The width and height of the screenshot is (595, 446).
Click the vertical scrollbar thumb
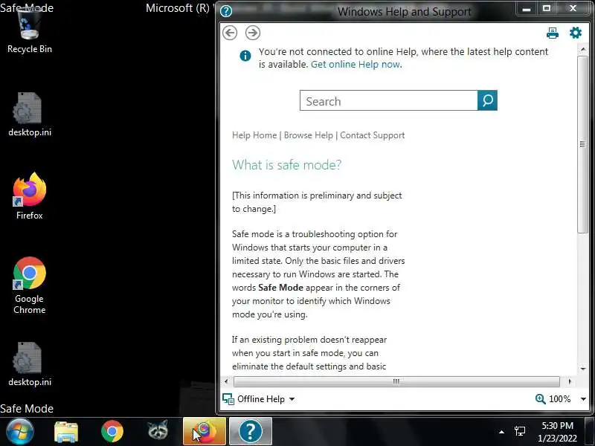582,144
